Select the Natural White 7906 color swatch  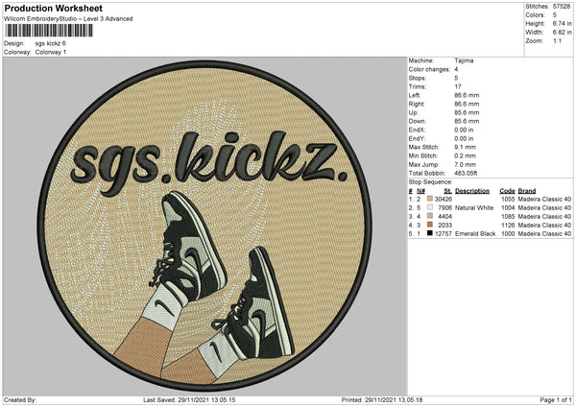[x=430, y=206]
